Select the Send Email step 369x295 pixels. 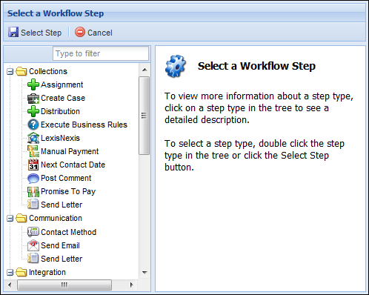tap(60, 245)
